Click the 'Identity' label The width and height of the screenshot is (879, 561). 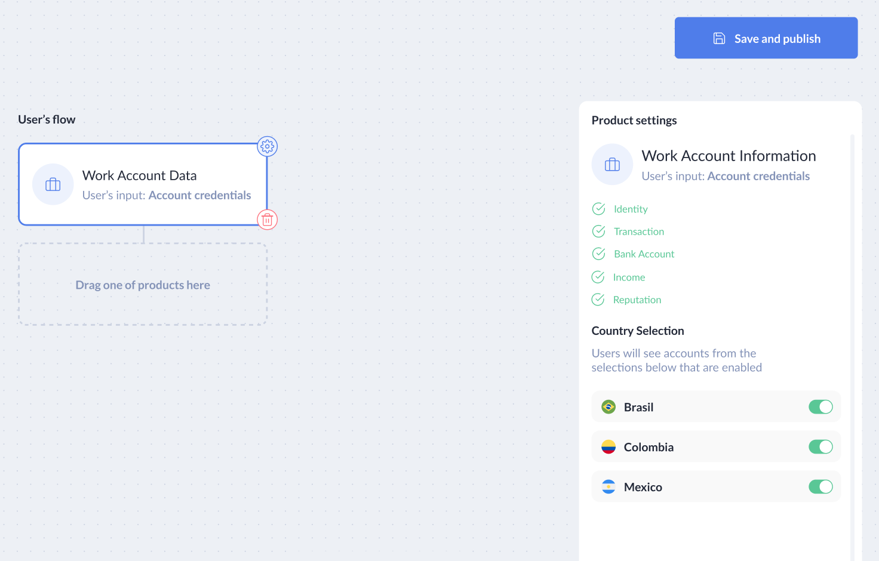[x=631, y=209]
